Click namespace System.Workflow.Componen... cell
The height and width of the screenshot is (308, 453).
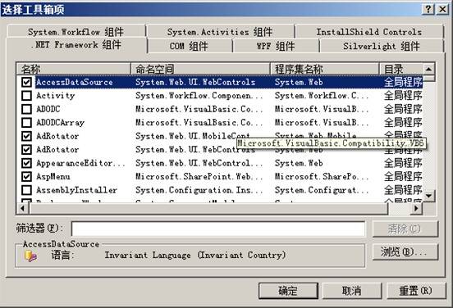tap(199, 96)
